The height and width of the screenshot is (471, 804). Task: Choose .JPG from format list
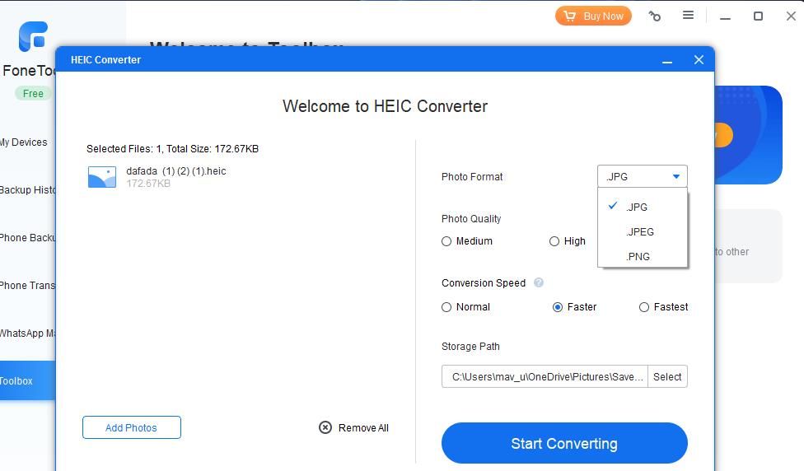643,207
